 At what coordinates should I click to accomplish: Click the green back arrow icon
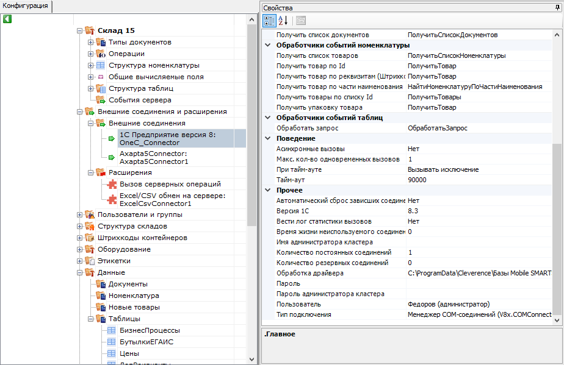7,19
